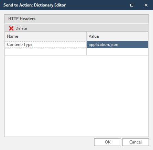Click the HTTP Headers section title
Viewport: 153px width, 150px height.
coord(22,19)
